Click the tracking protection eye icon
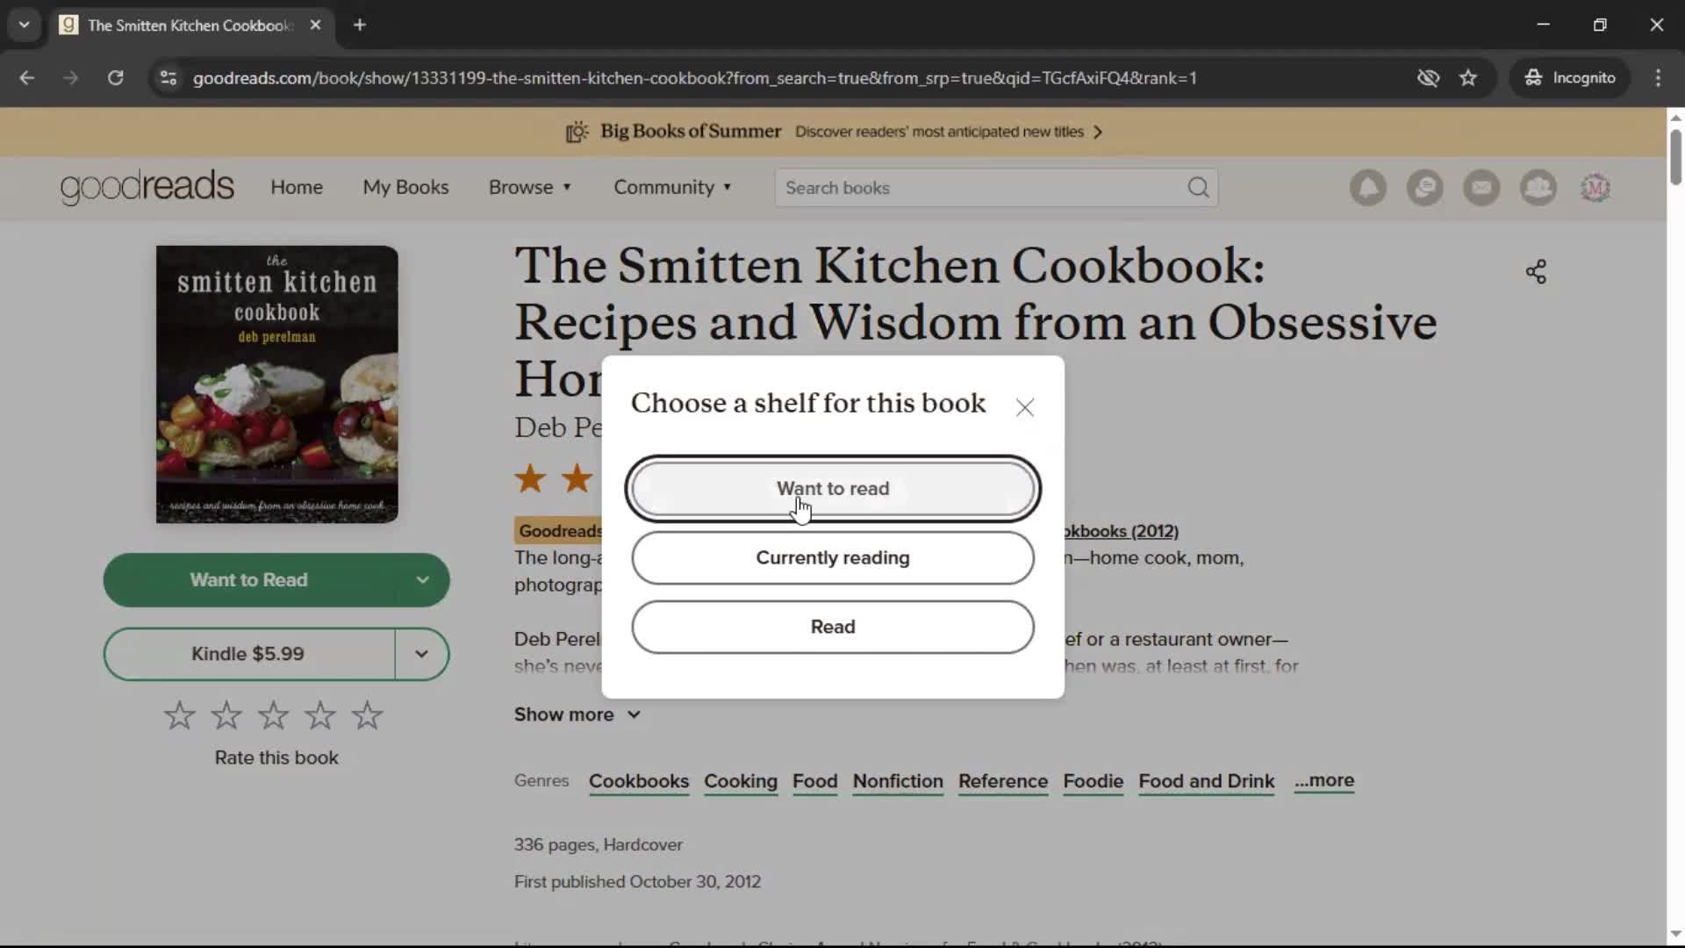Image resolution: width=1685 pixels, height=948 pixels. click(x=1428, y=78)
